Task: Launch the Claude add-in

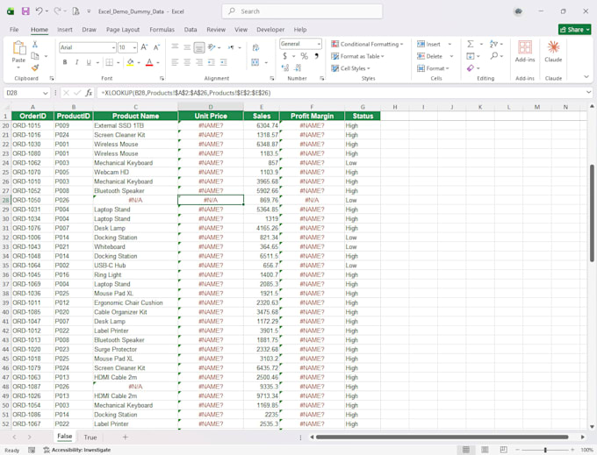Action: [553, 52]
